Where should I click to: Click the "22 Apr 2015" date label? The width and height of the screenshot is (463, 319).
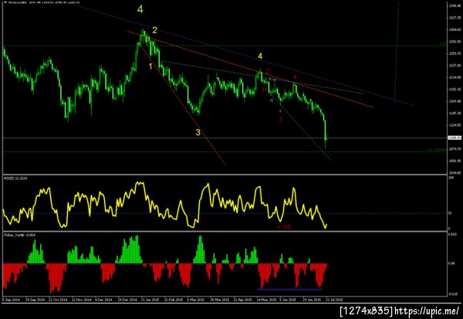(x=242, y=300)
